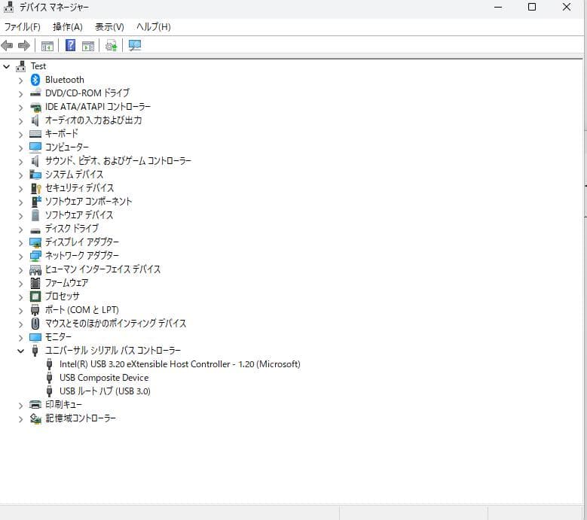Click the キーボード keyboard icon
The height and width of the screenshot is (520, 587).
click(x=35, y=134)
